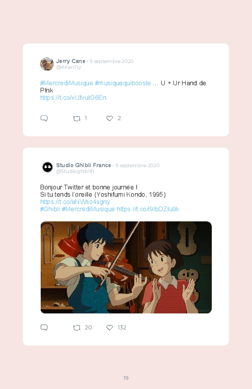252x389 pixels.
Task: Click retweet icon on Jerry Cane's tweet
Action: pos(77,119)
